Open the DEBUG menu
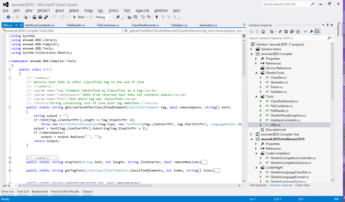Screen dimensions: 345x202 pyautogui.click(x=74, y=11)
